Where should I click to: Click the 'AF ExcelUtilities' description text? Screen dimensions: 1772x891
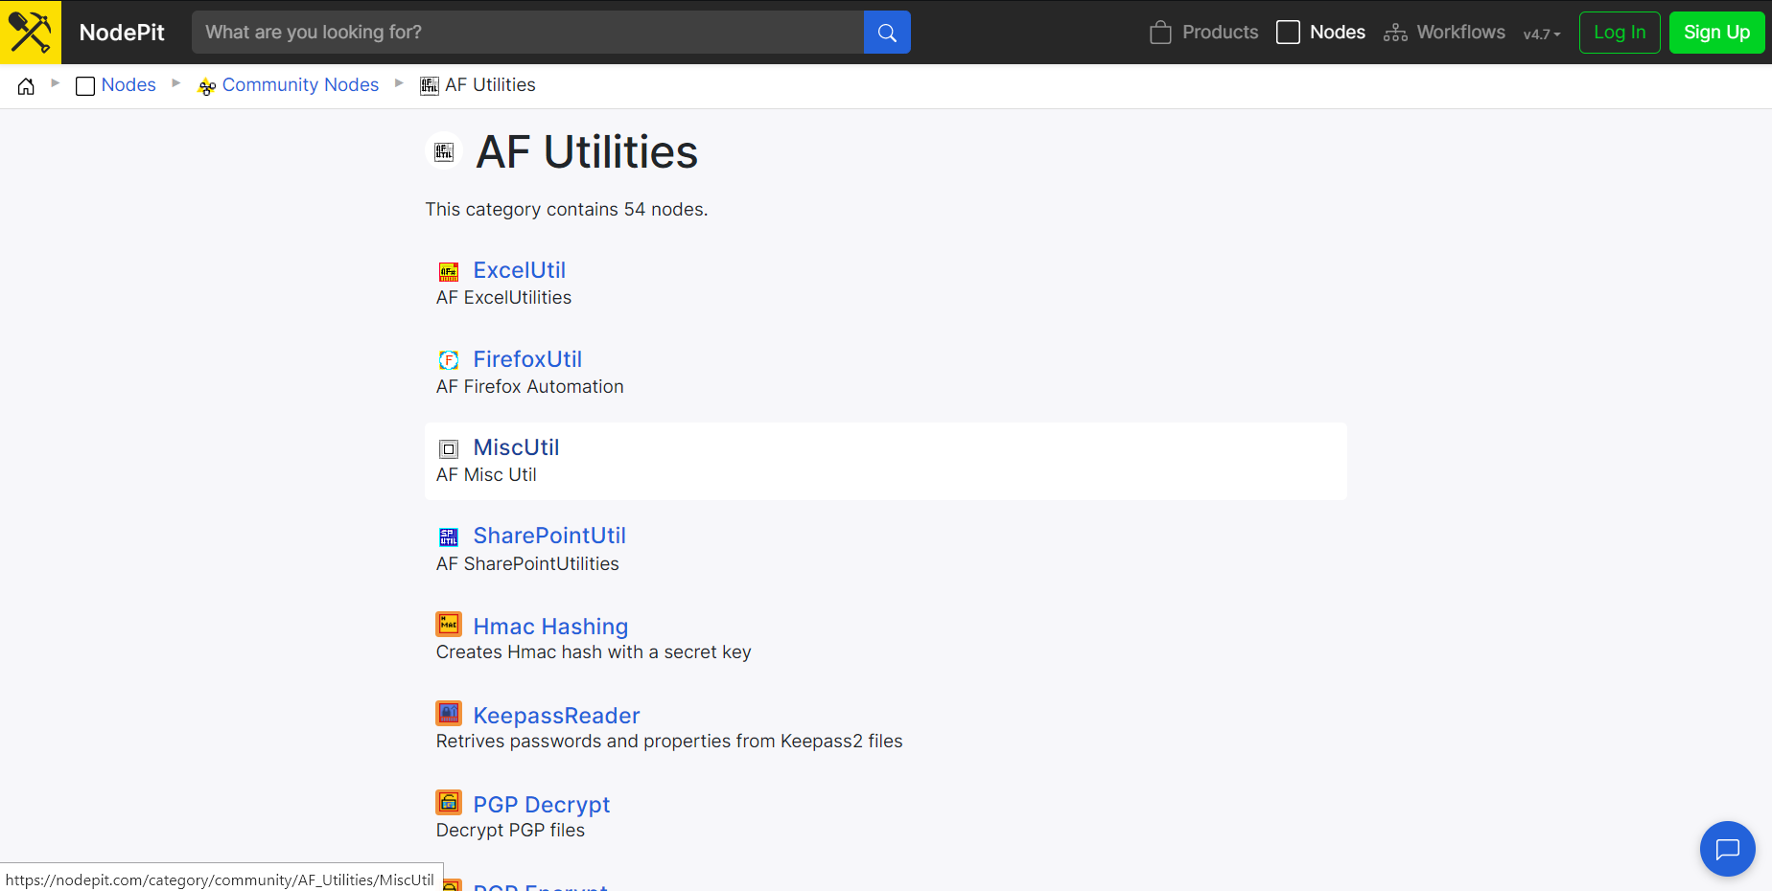tap(503, 298)
